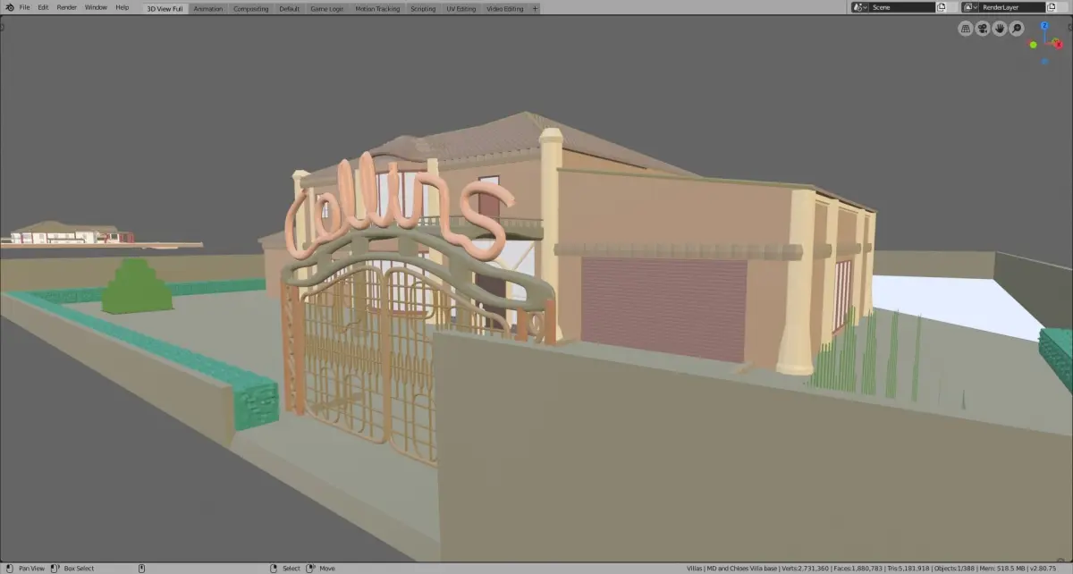
Task: Switch to the Video Editing workspace tab
Action: pos(505,8)
